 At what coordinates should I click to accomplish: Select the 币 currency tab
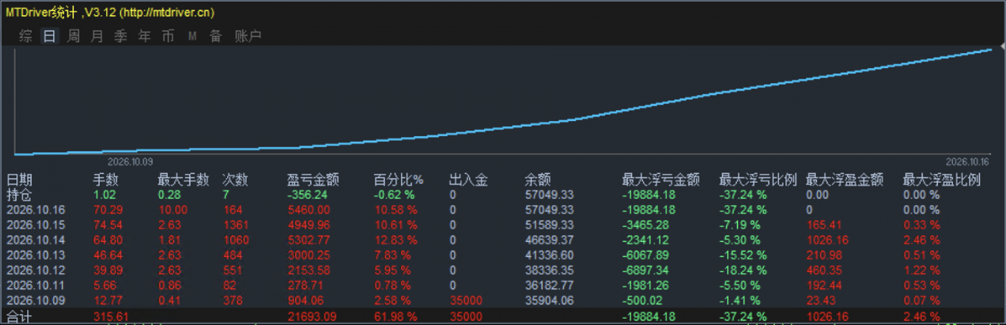click(168, 37)
